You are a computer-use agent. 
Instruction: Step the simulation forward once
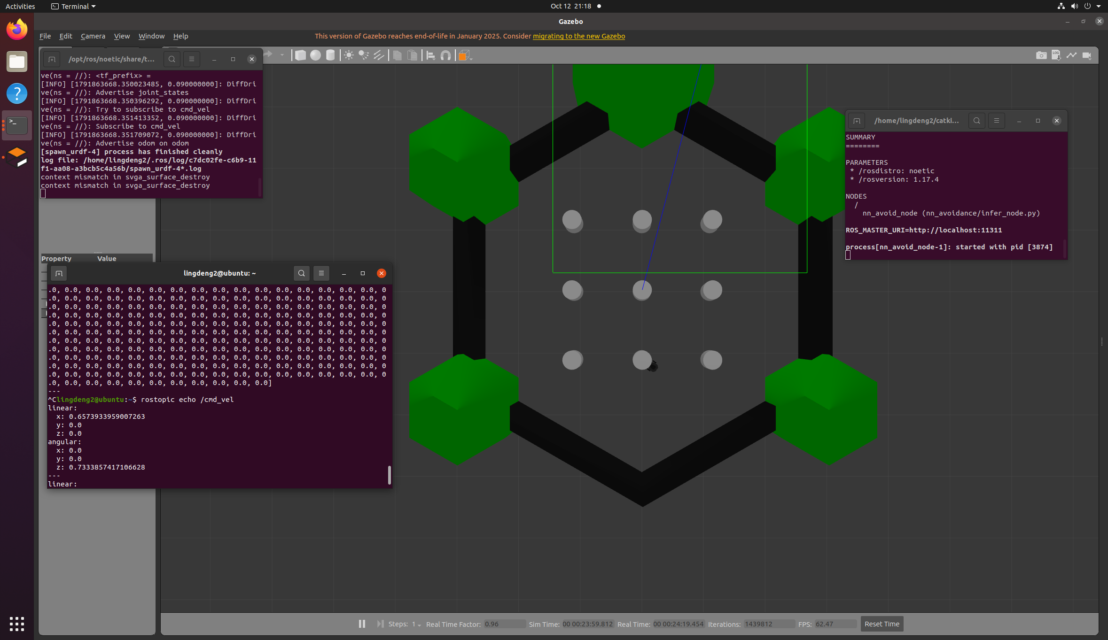380,624
